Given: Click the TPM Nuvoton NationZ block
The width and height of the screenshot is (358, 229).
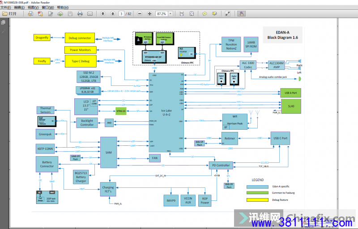Looking at the screenshot, I should coord(231,44).
